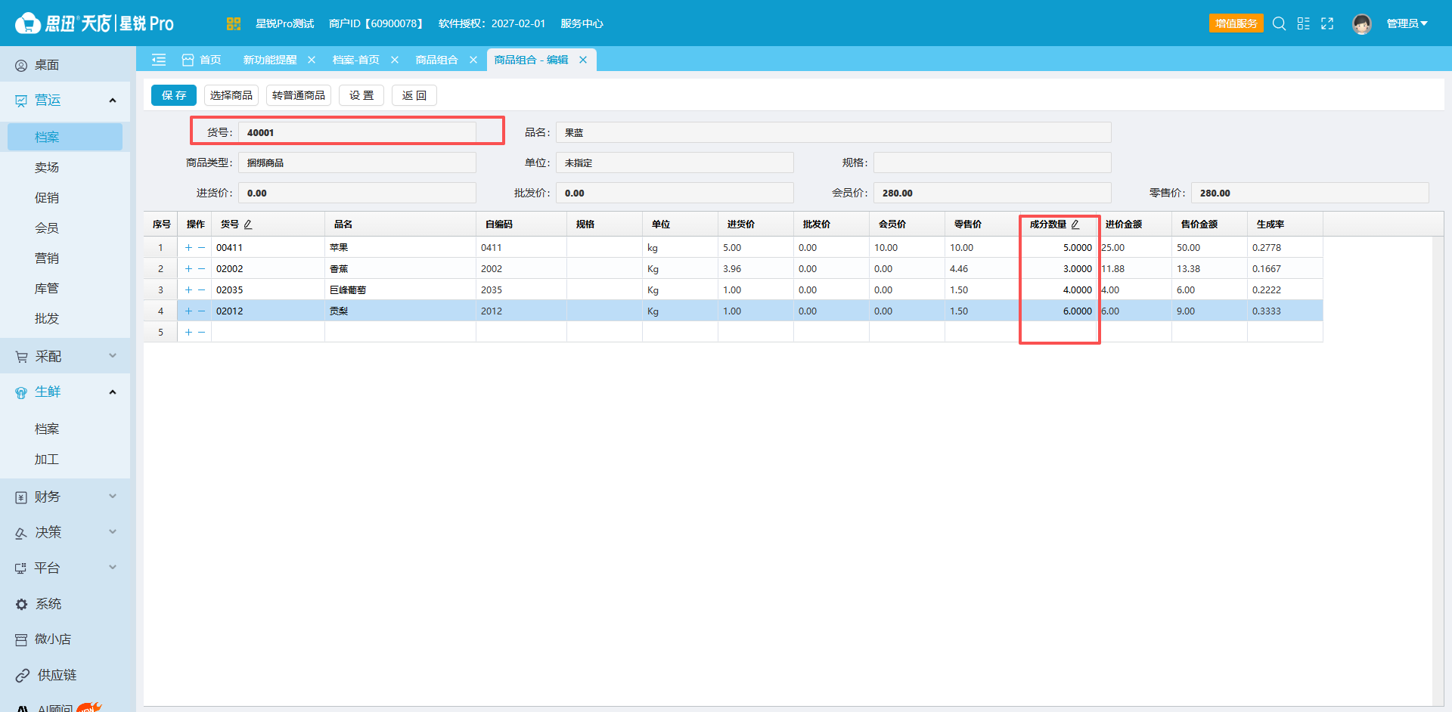The image size is (1452, 712).
Task: Click the 转普通商品 button
Action: 299,95
